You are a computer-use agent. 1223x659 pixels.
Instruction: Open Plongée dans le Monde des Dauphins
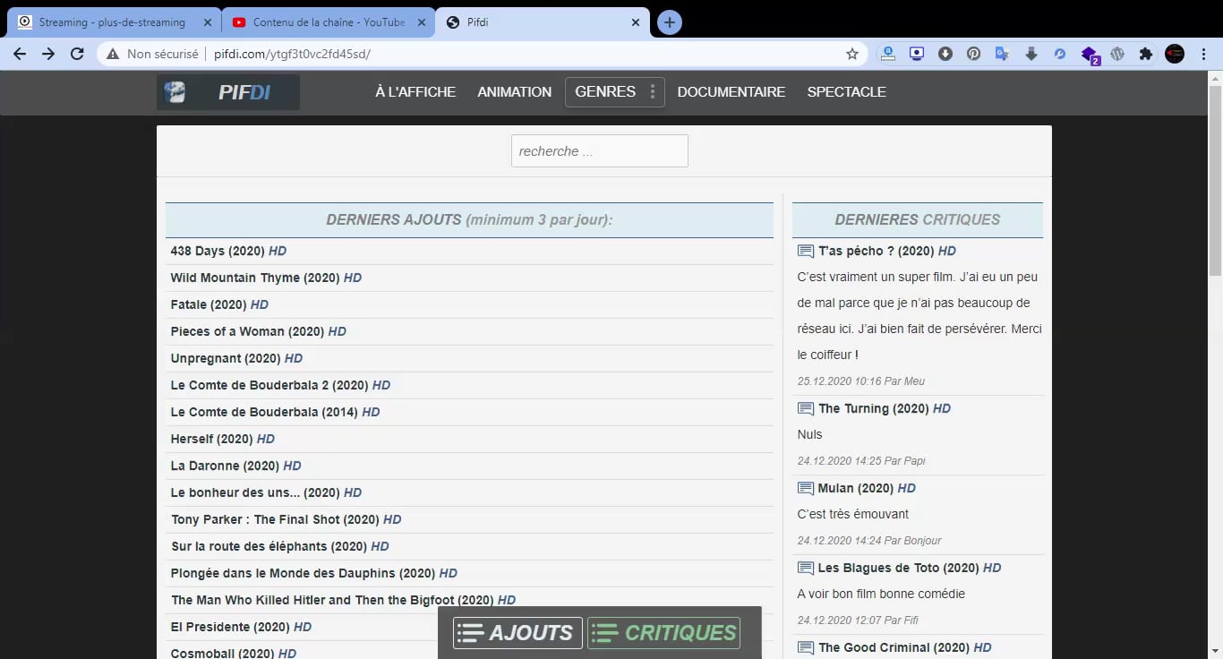(x=314, y=573)
